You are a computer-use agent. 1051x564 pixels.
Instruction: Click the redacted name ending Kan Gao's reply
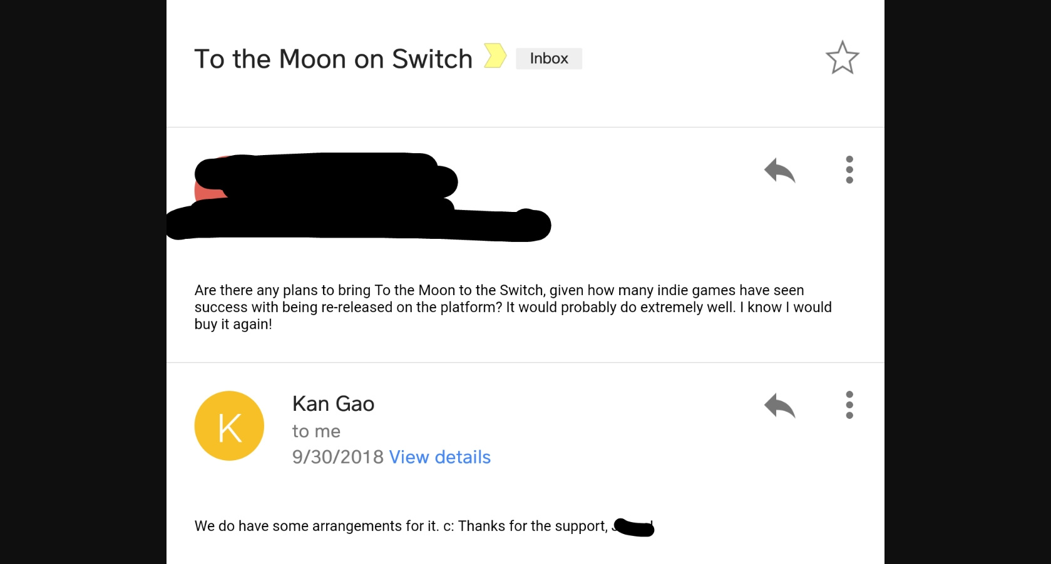click(x=633, y=527)
